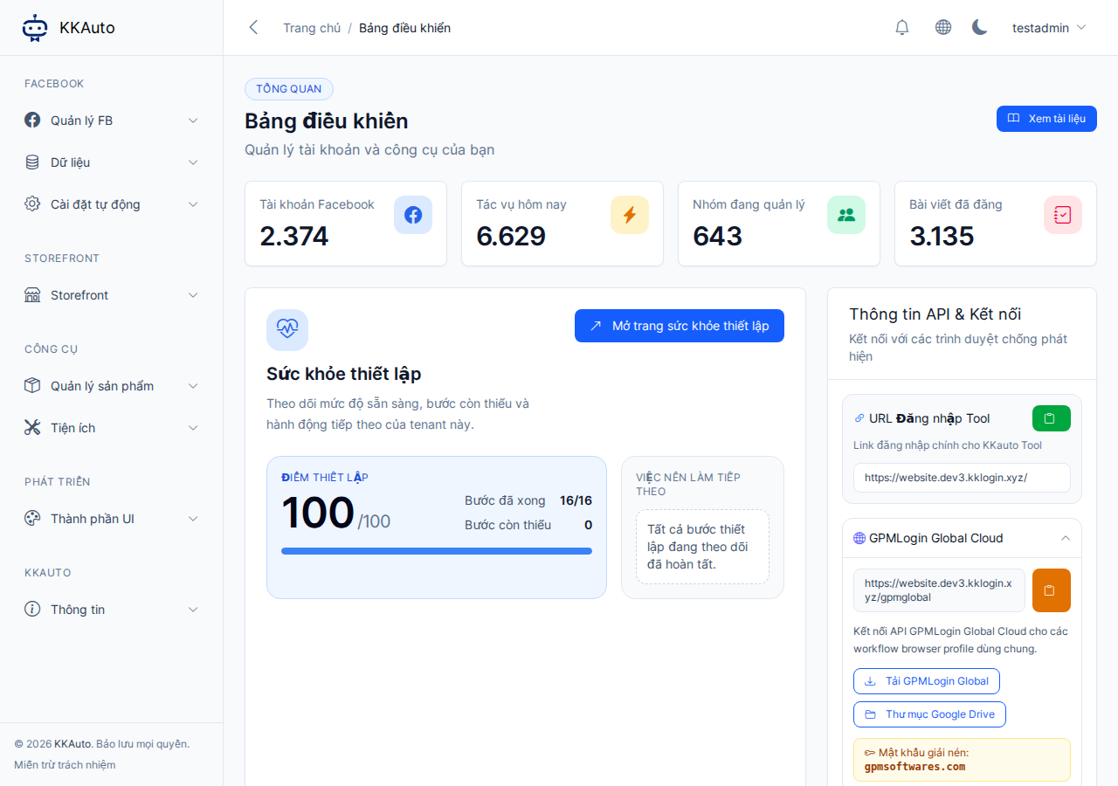Click the Miễn trừ trách nhiệm link
The image size is (1118, 786).
tap(65, 765)
